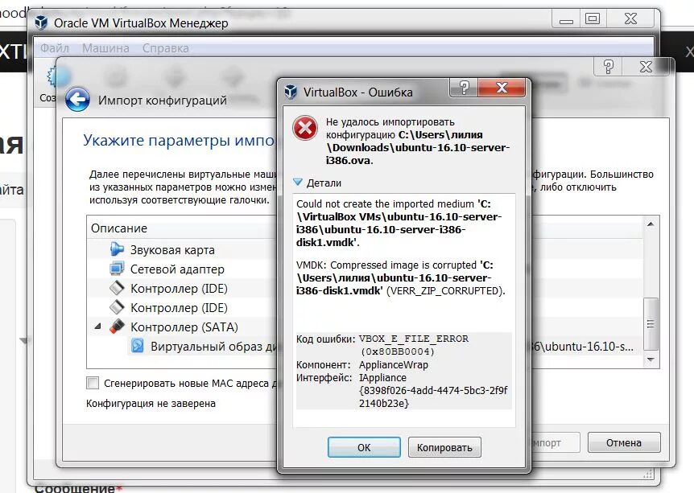Viewport: 694px width, 493px height.
Task: Click the SATA controller icon
Action: (117, 327)
